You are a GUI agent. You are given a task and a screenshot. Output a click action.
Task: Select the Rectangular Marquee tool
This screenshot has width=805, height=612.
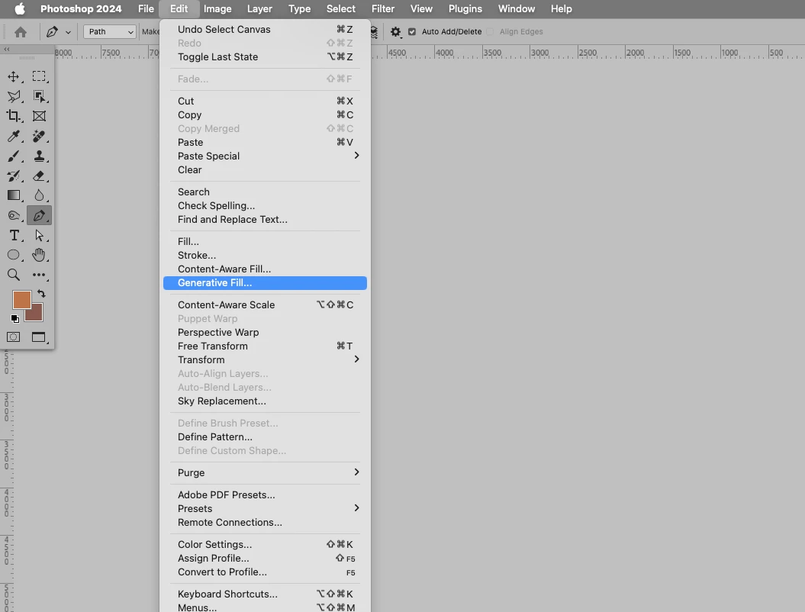coord(39,76)
